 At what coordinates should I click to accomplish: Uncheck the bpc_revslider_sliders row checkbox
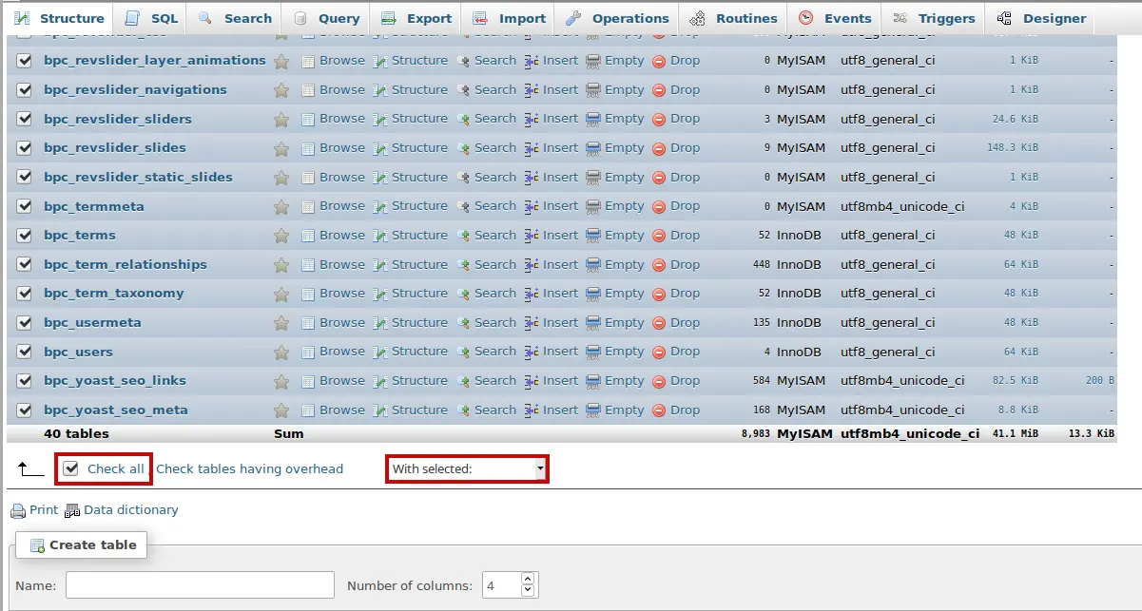[x=25, y=119]
